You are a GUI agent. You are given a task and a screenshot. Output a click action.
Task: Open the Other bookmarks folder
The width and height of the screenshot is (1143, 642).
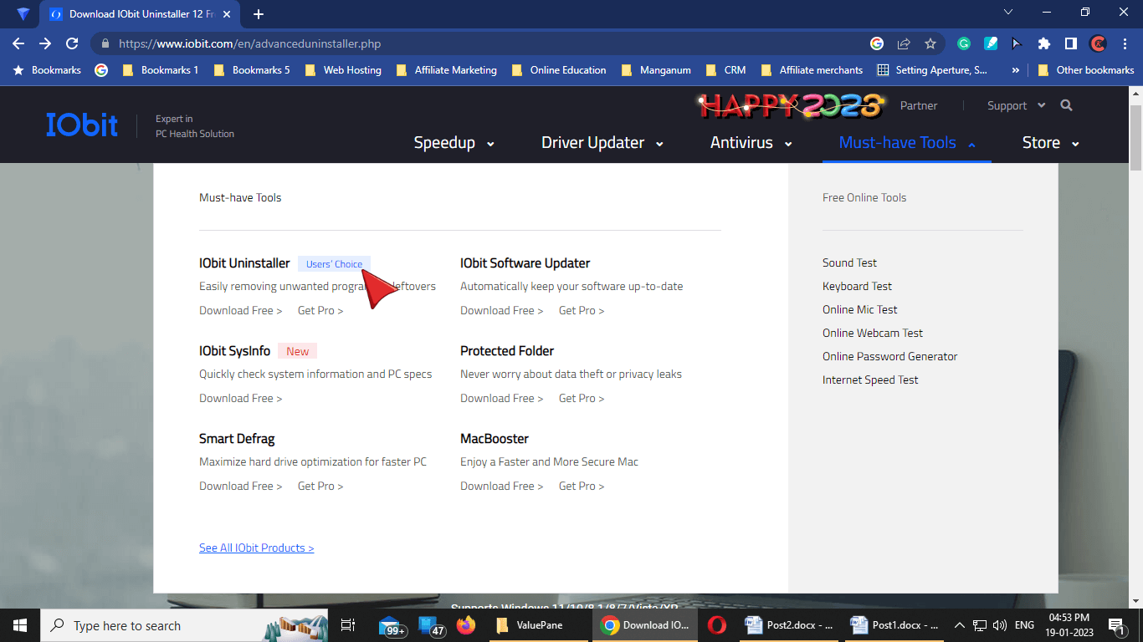[x=1086, y=70]
